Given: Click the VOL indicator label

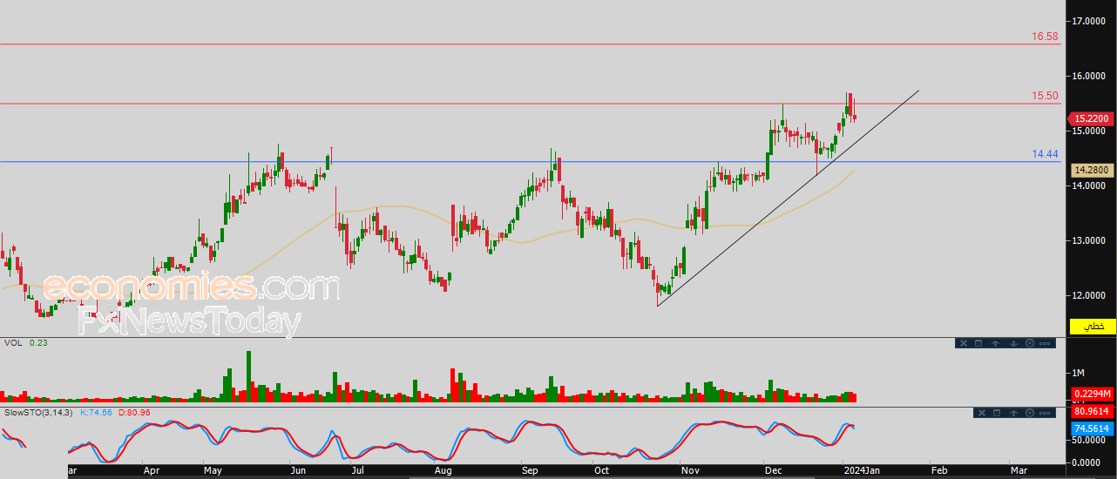Looking at the screenshot, I should click(12, 343).
